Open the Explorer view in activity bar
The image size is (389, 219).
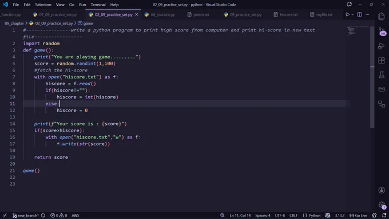382,17
